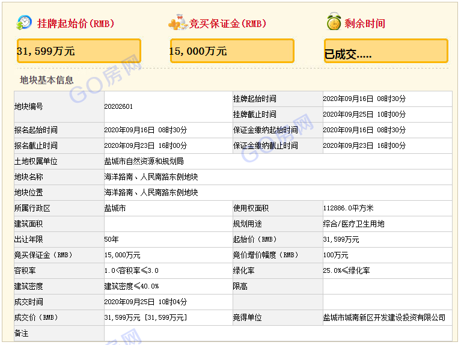Click the 地块位置 label
The height and width of the screenshot is (345, 461).
click(28, 193)
